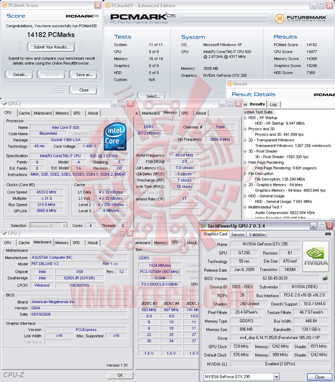The height and width of the screenshot is (382, 335).
Task: Click the Bus Speed value 215.9 MHz
Action: 46,205
